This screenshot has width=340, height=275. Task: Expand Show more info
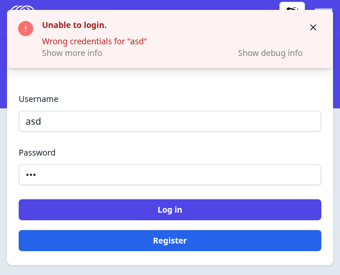pos(72,53)
